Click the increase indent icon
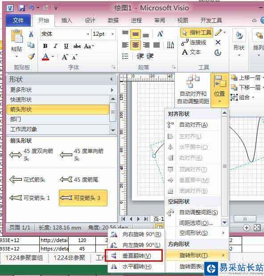The width and height of the screenshot is (264, 276). [150, 56]
